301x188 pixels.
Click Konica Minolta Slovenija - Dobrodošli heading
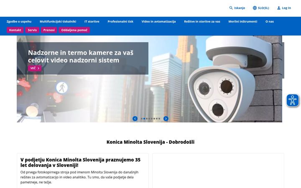(150, 142)
